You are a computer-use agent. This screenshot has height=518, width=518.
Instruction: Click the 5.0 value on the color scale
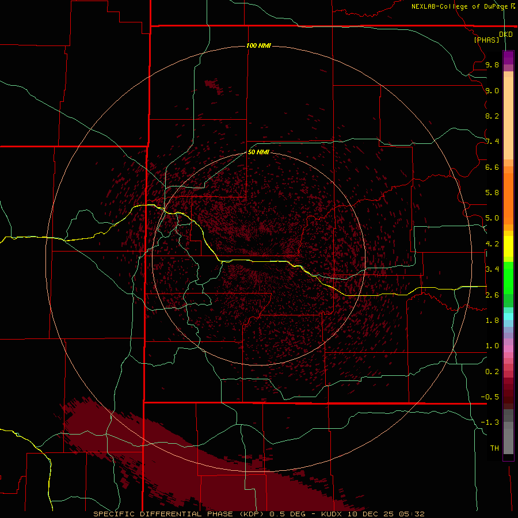[x=492, y=218]
